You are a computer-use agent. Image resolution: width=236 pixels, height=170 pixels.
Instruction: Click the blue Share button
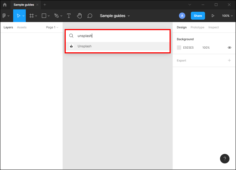(198, 16)
